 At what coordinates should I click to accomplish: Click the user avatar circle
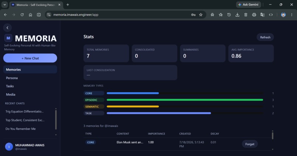tap(9, 147)
